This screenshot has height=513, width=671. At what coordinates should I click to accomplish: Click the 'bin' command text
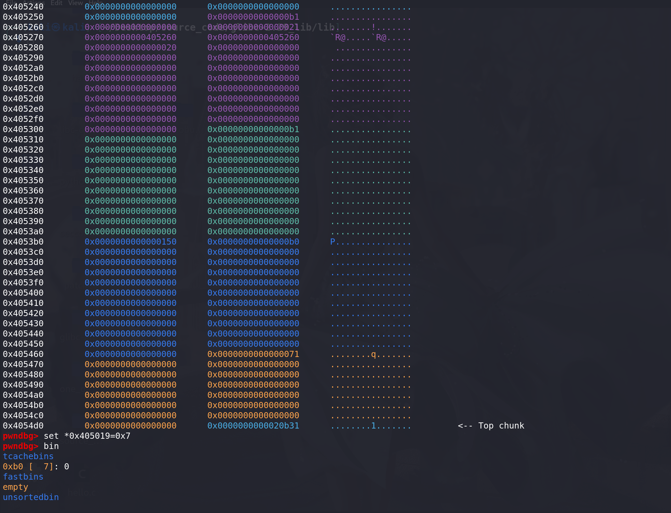coord(51,446)
